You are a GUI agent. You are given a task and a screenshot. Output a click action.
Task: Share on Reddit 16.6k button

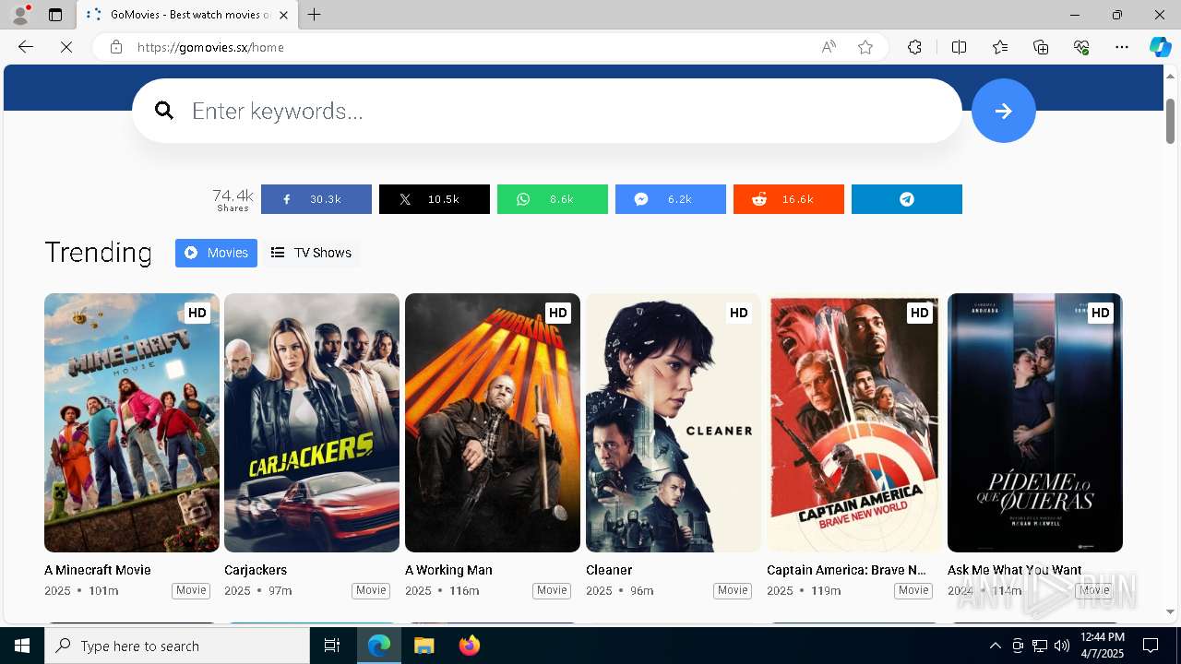(788, 199)
